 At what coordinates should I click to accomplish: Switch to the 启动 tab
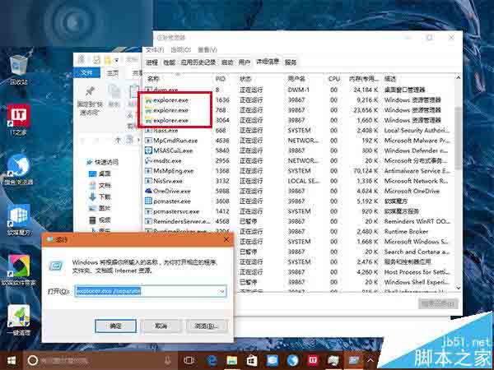(227, 62)
